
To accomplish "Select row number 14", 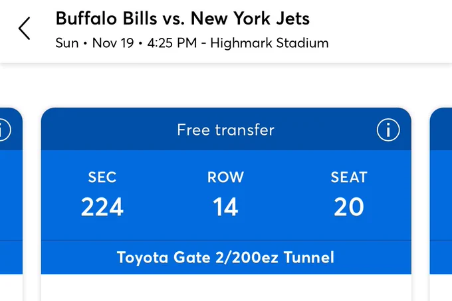I will (x=226, y=207).
